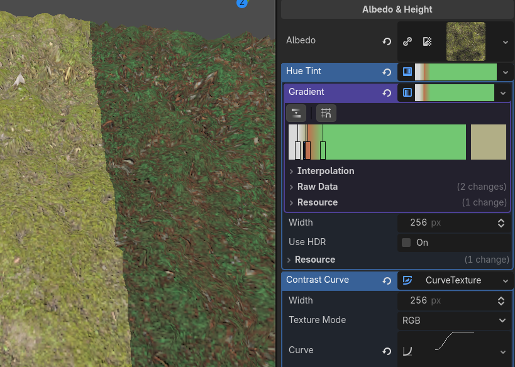Viewport: 515px width, 367px height.
Task: Click the revert arrow next to Hue Tint
Action: (387, 71)
